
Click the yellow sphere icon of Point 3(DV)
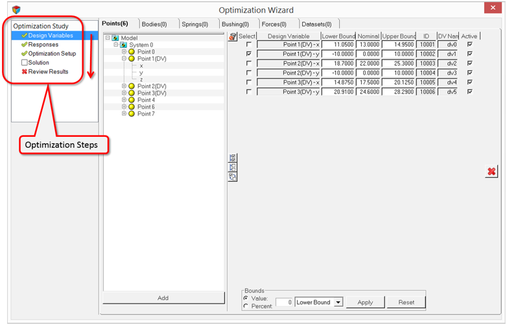pos(132,93)
